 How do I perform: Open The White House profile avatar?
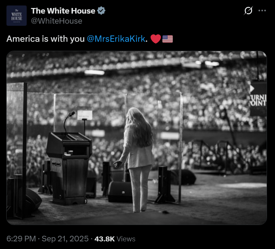click(x=16, y=16)
